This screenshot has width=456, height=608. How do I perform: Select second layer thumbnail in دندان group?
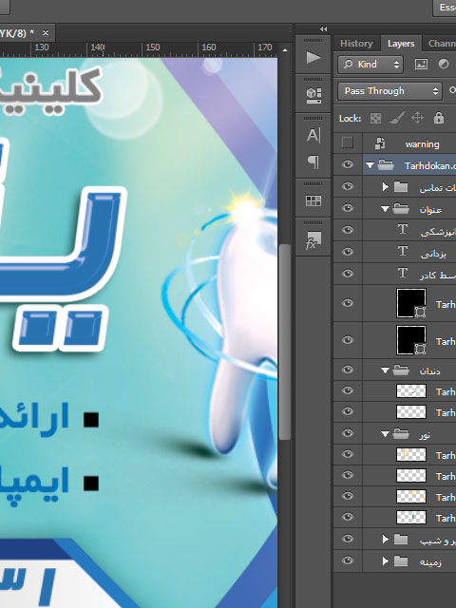tap(411, 411)
